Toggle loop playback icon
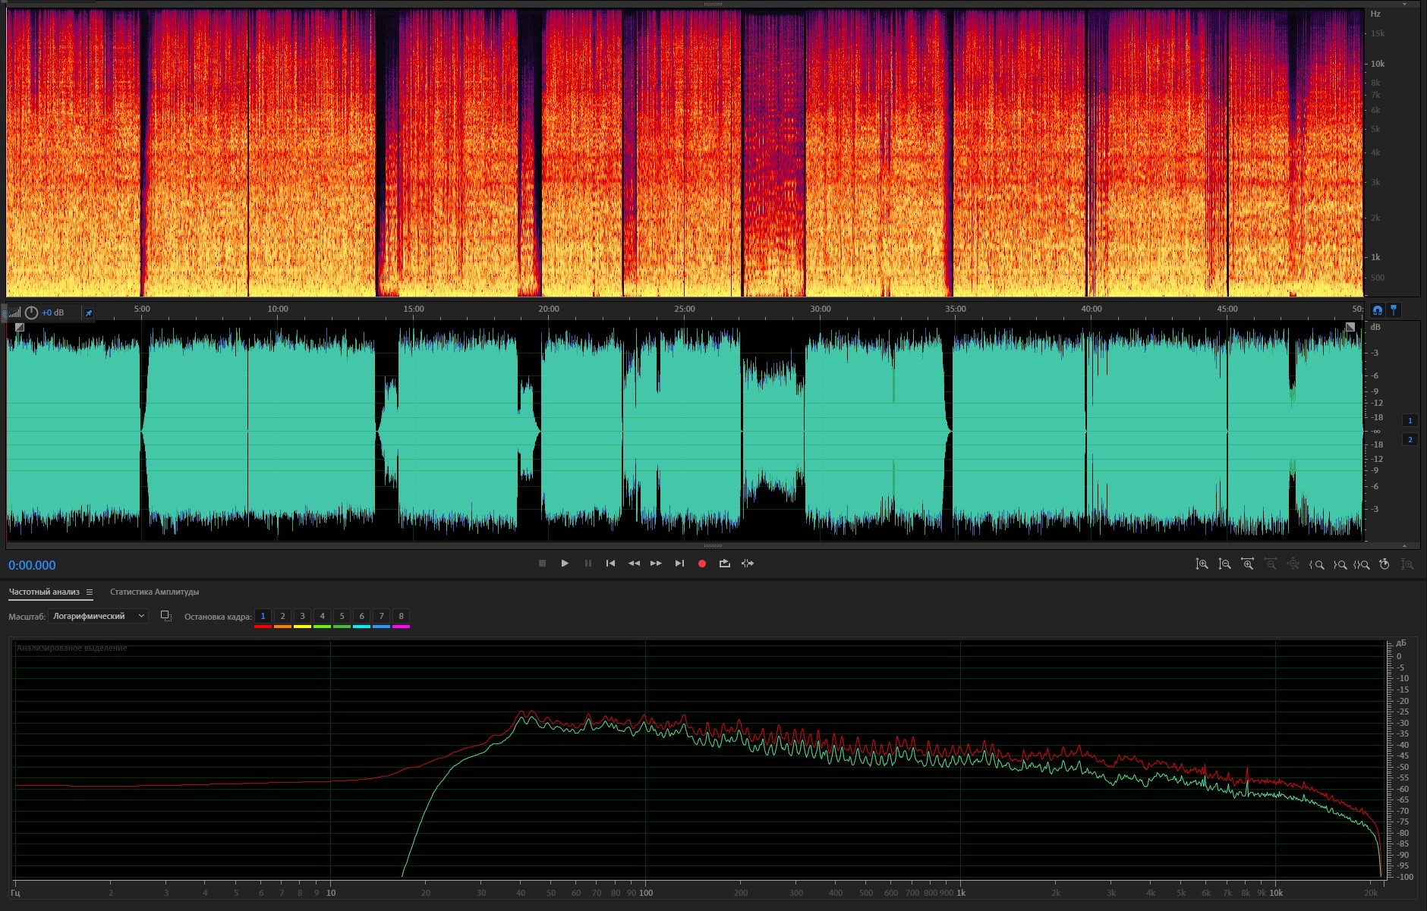1427x911 pixels. pyautogui.click(x=725, y=564)
